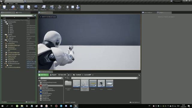Toggle visibility eye for Pistol actor

pyautogui.click(x=1, y=65)
